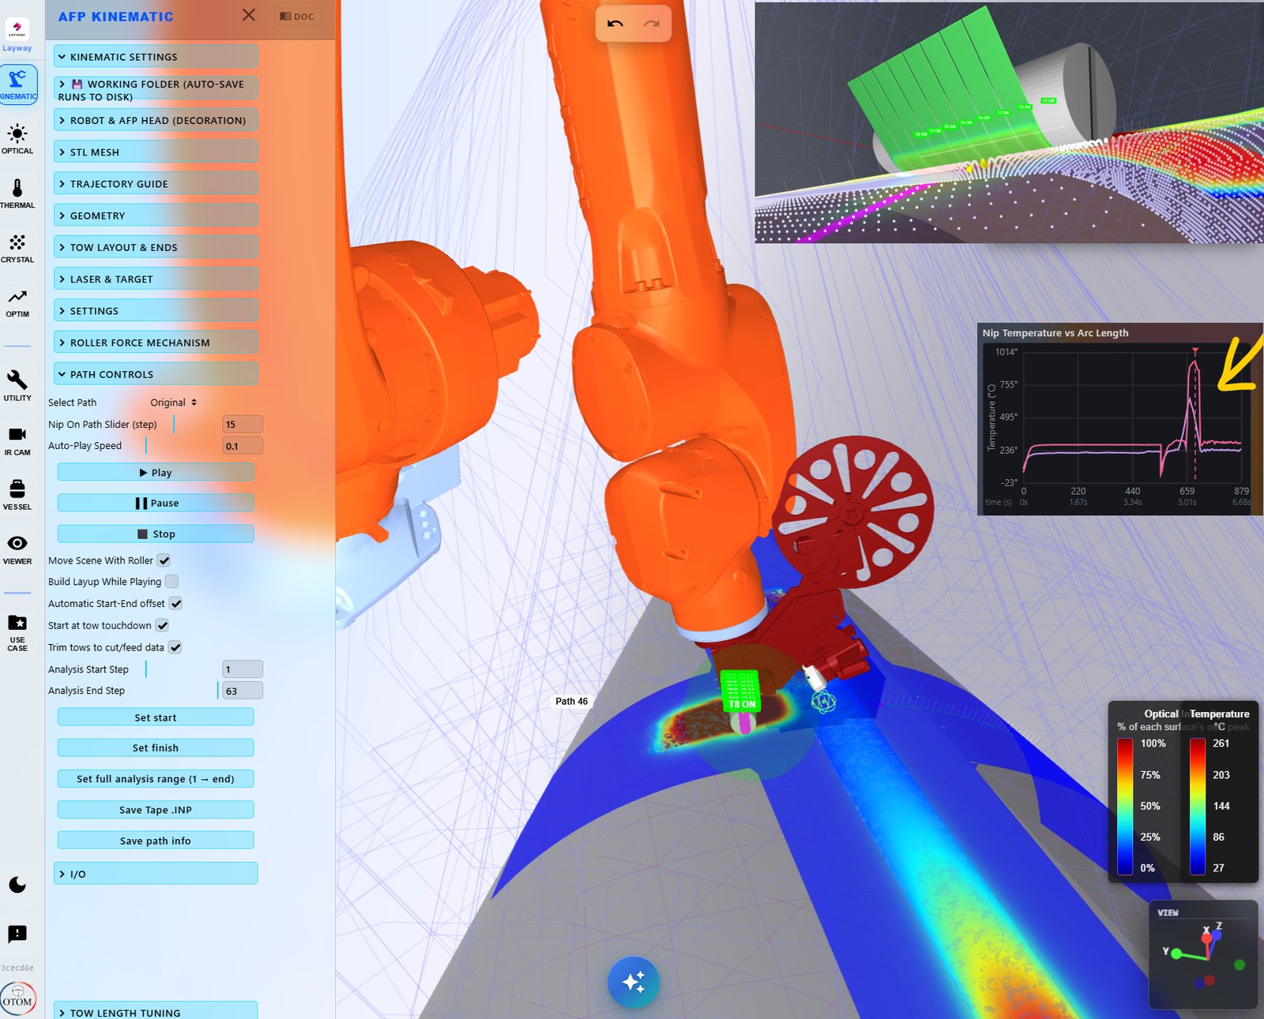
Task: Open the Thermal module icon
Action: point(17,193)
